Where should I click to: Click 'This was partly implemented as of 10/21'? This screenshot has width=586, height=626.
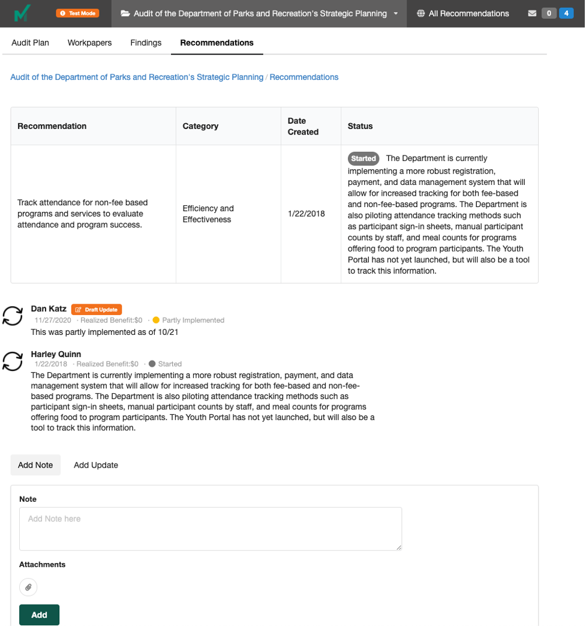104,332
